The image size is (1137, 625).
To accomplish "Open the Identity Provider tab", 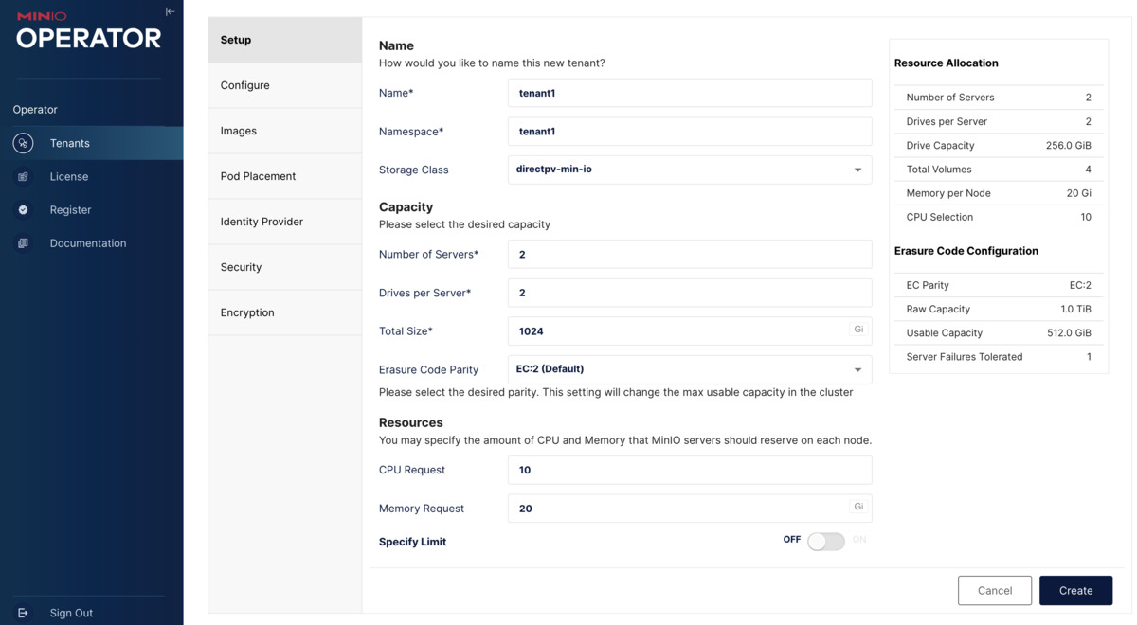I will (x=285, y=222).
